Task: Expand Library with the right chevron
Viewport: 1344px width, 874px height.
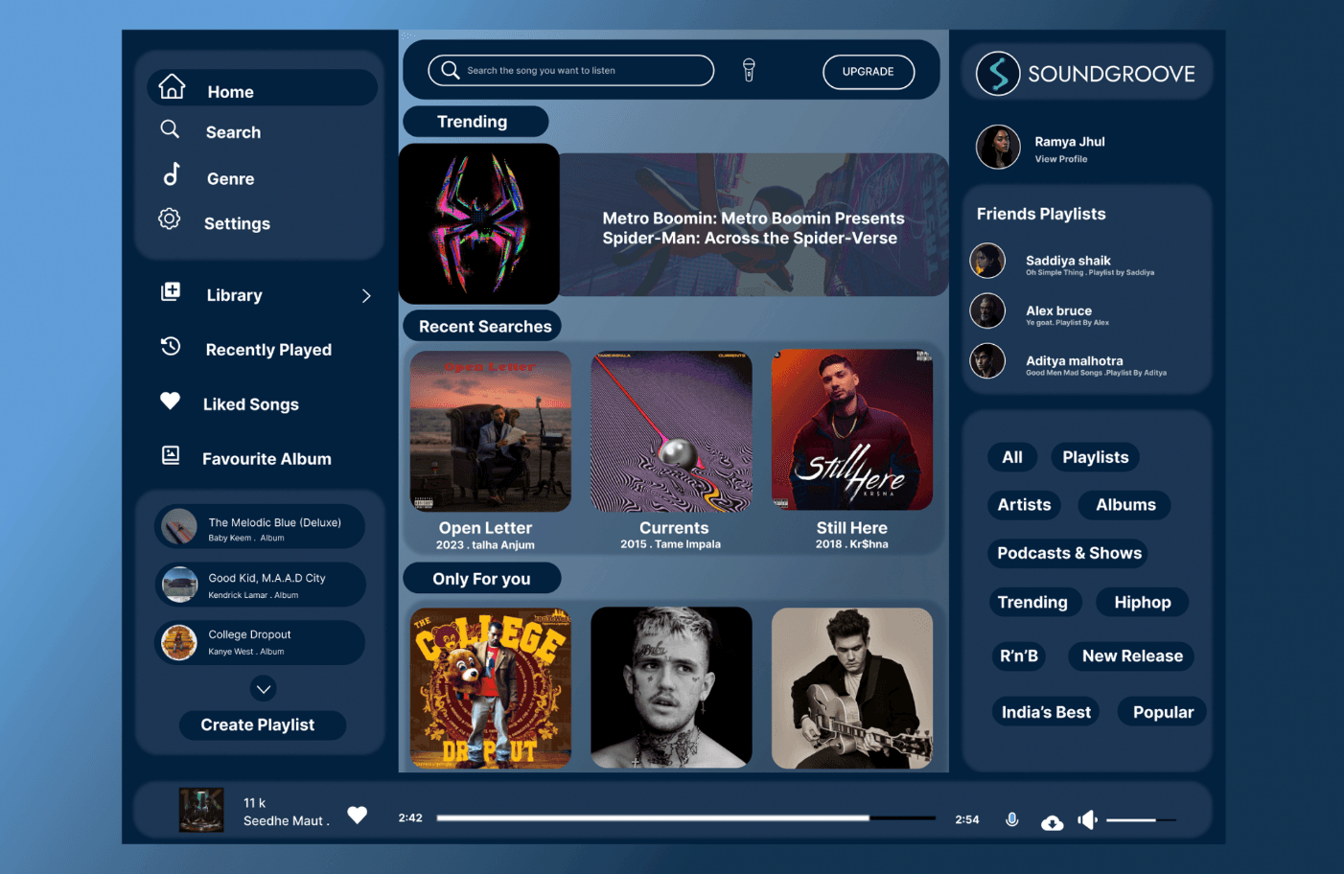Action: (366, 296)
